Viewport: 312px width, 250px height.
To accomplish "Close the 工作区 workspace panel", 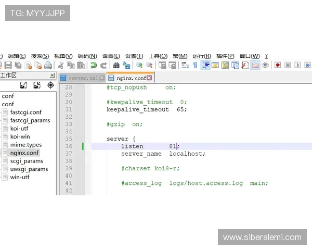I will coord(52,75).
